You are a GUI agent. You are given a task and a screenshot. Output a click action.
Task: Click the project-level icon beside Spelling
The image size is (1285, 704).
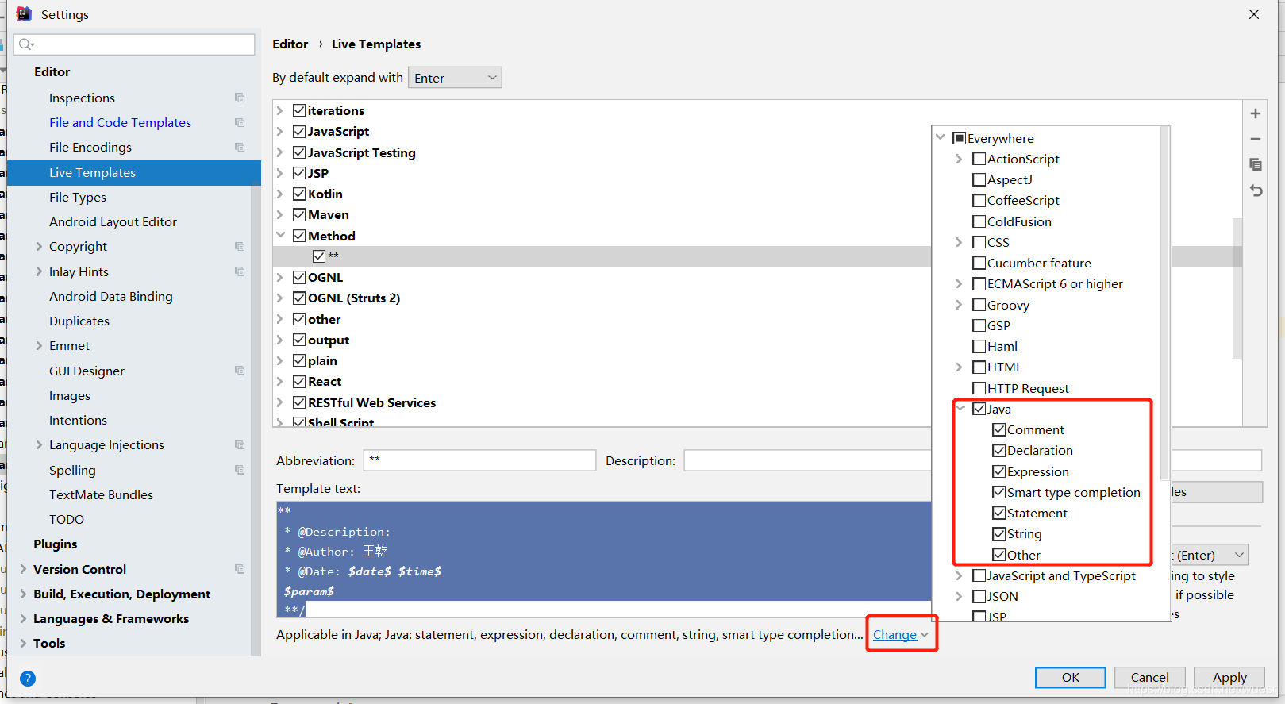click(x=240, y=470)
